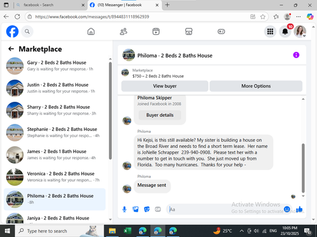Open the emoji picker smiley icon
The image size is (317, 237).
tap(287, 209)
